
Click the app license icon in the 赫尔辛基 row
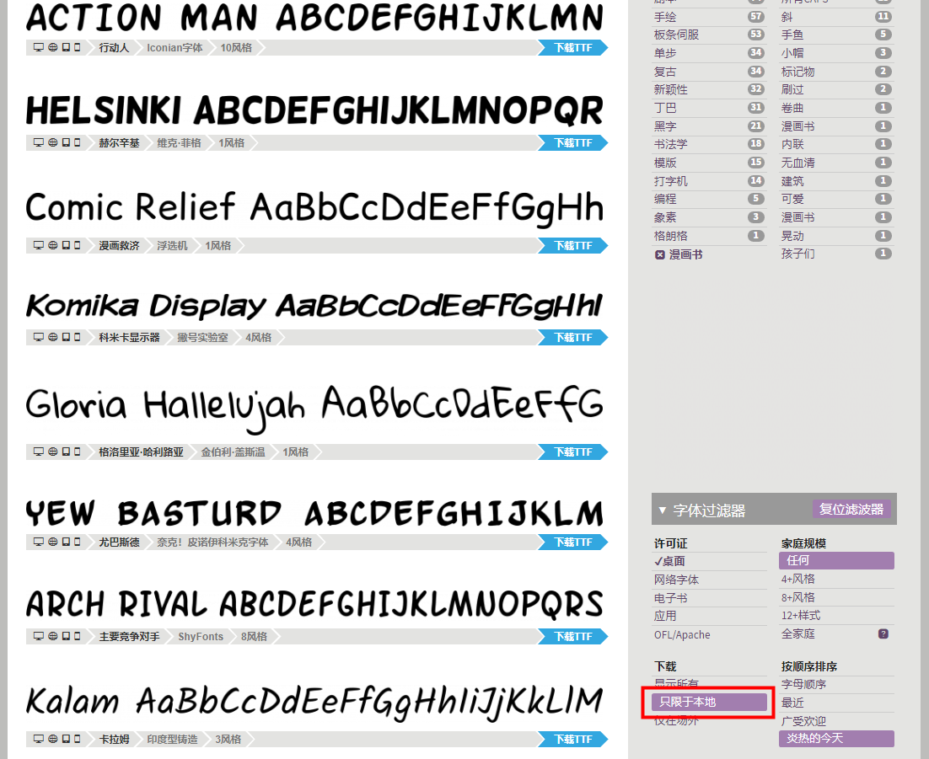click(x=77, y=142)
